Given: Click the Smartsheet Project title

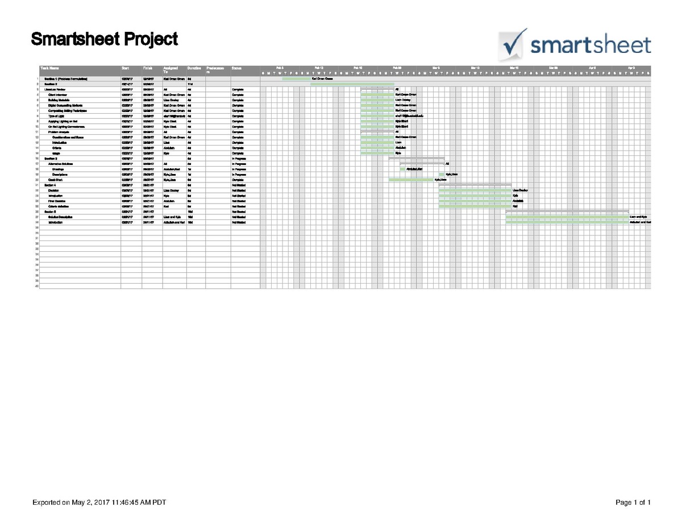Looking at the screenshot, I should coord(104,40).
